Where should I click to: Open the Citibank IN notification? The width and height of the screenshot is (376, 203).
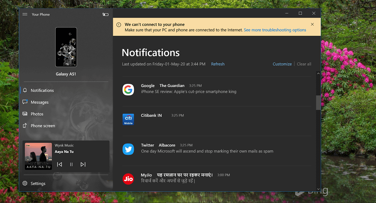click(217, 121)
